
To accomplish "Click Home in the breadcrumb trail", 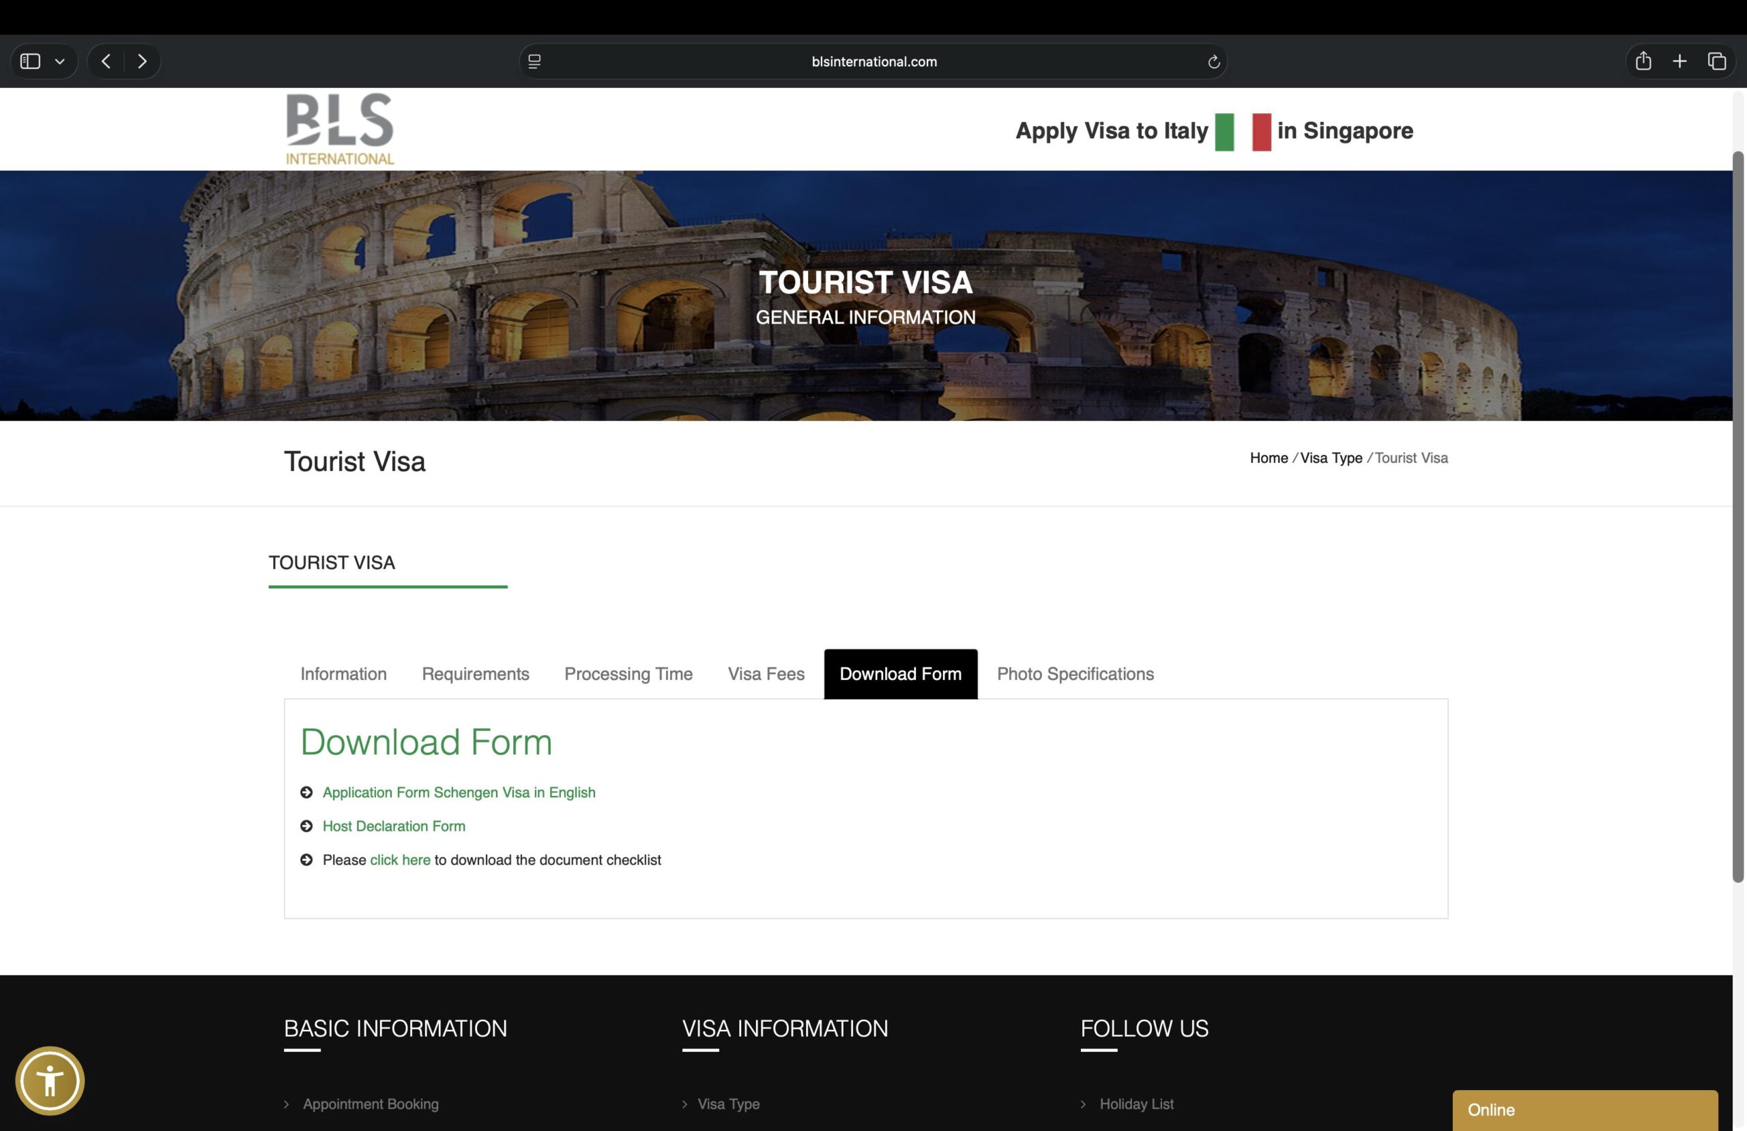I will pyautogui.click(x=1269, y=457).
